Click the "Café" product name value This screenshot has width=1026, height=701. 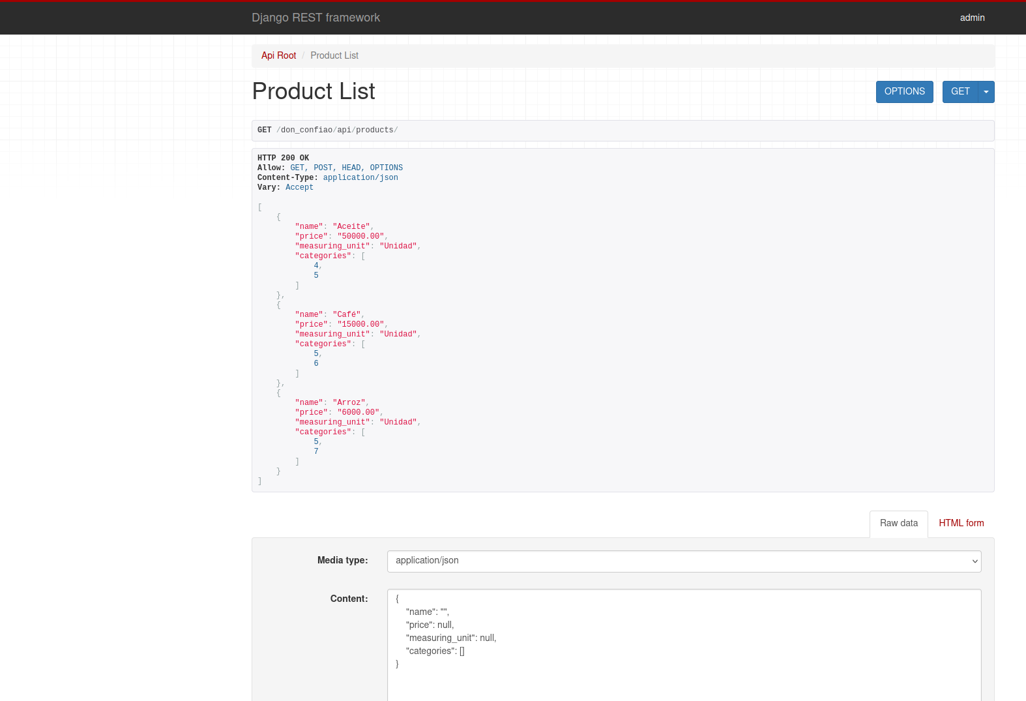tap(347, 315)
